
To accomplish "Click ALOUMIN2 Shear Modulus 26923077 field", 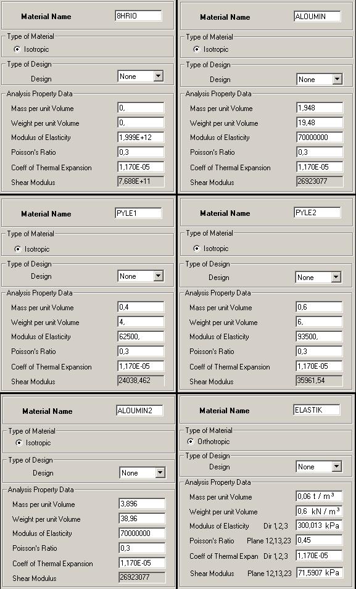I will (142, 577).
